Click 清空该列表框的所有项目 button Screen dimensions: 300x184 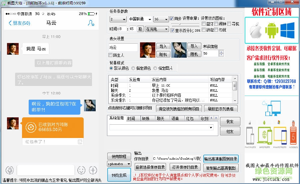(179, 109)
